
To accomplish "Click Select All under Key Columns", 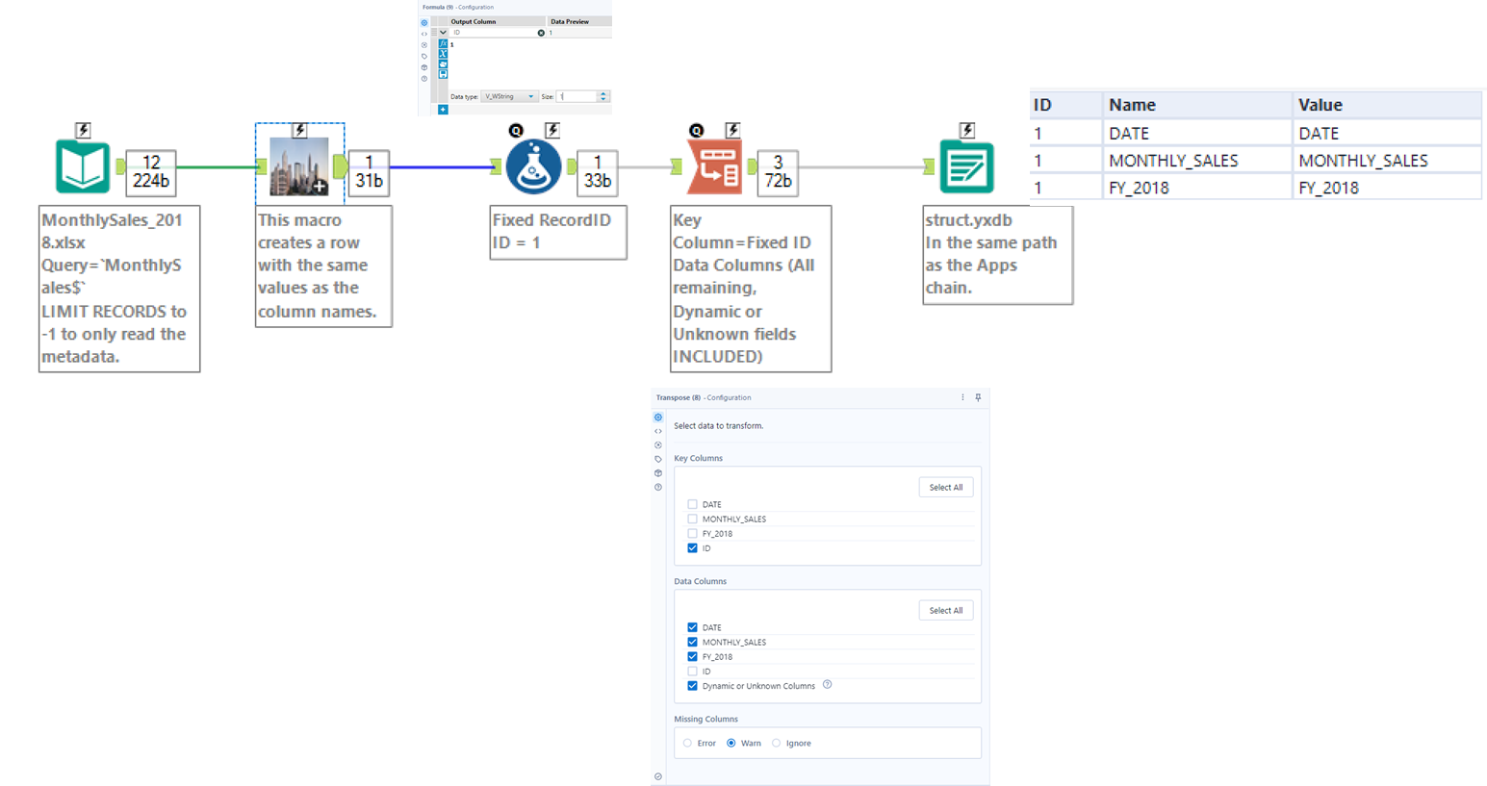I will [x=945, y=487].
